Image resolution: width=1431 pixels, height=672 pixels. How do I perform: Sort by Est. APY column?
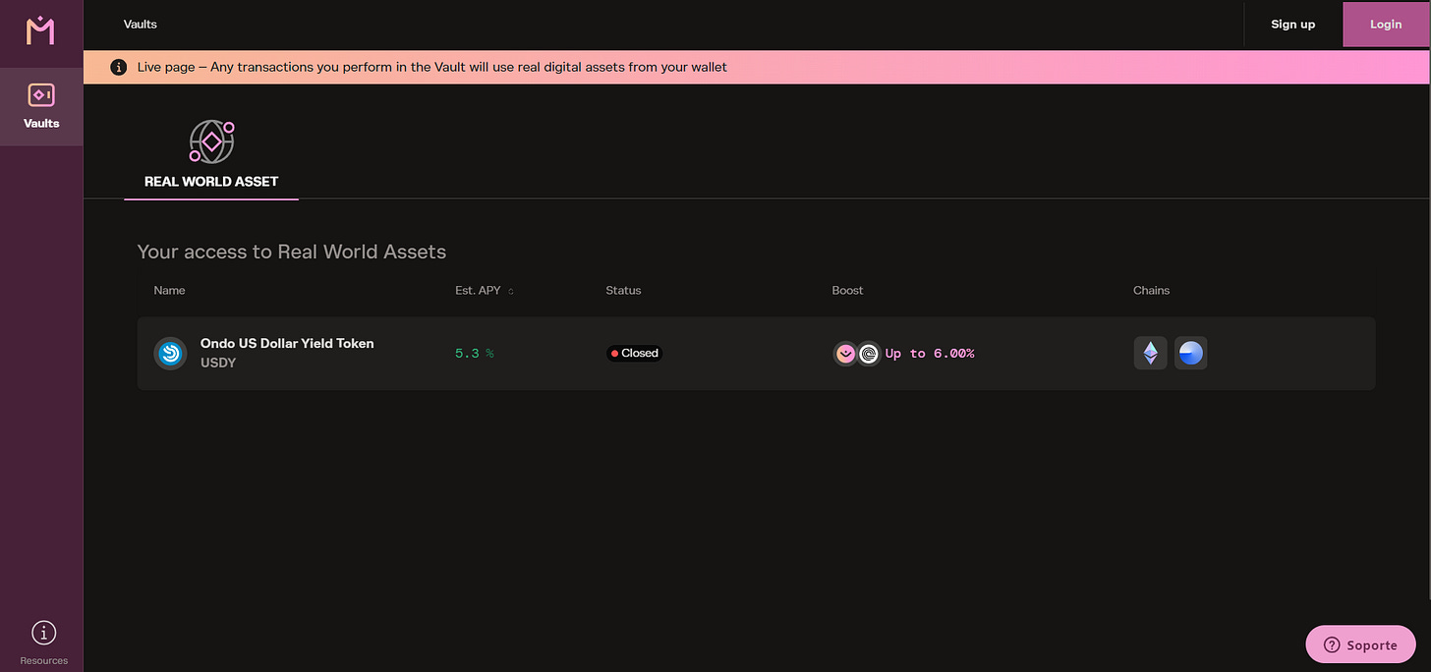click(484, 291)
